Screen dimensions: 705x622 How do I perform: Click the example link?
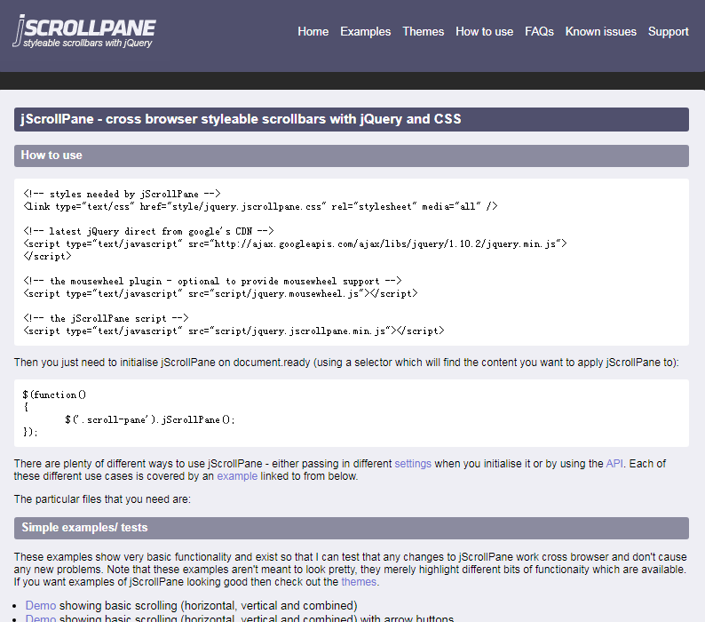pos(237,476)
